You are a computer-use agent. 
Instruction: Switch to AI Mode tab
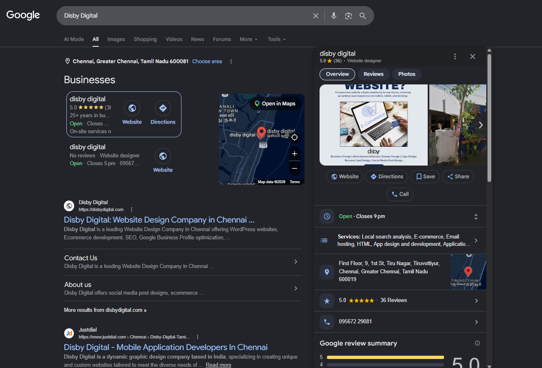74,39
